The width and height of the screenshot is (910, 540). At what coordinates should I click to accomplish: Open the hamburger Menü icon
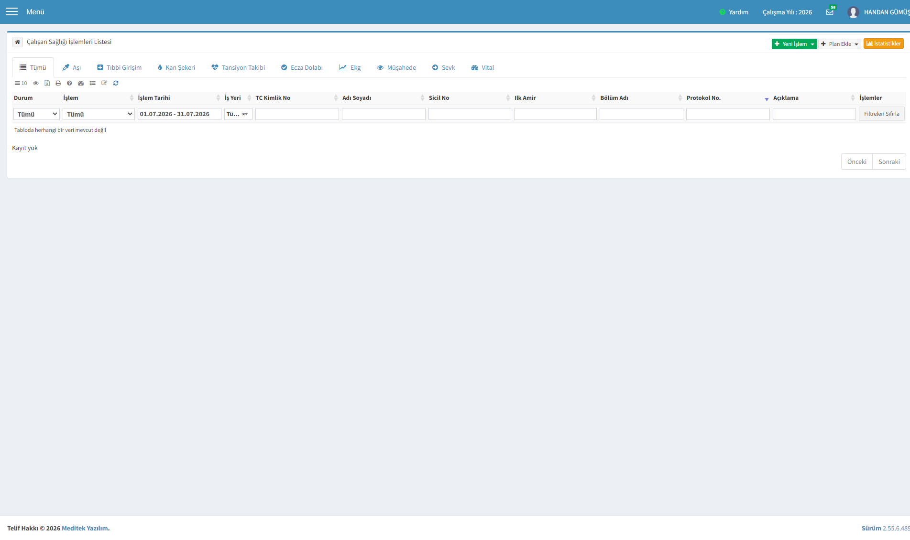(11, 11)
